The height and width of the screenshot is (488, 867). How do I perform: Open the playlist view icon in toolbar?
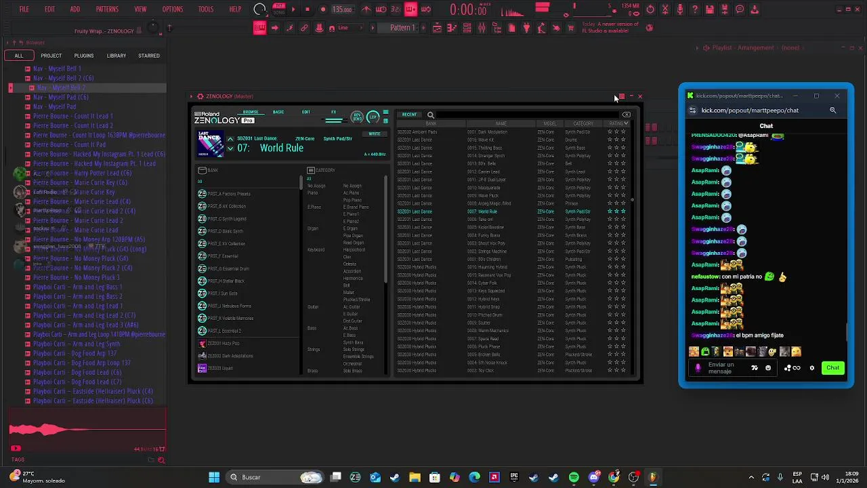(x=437, y=28)
